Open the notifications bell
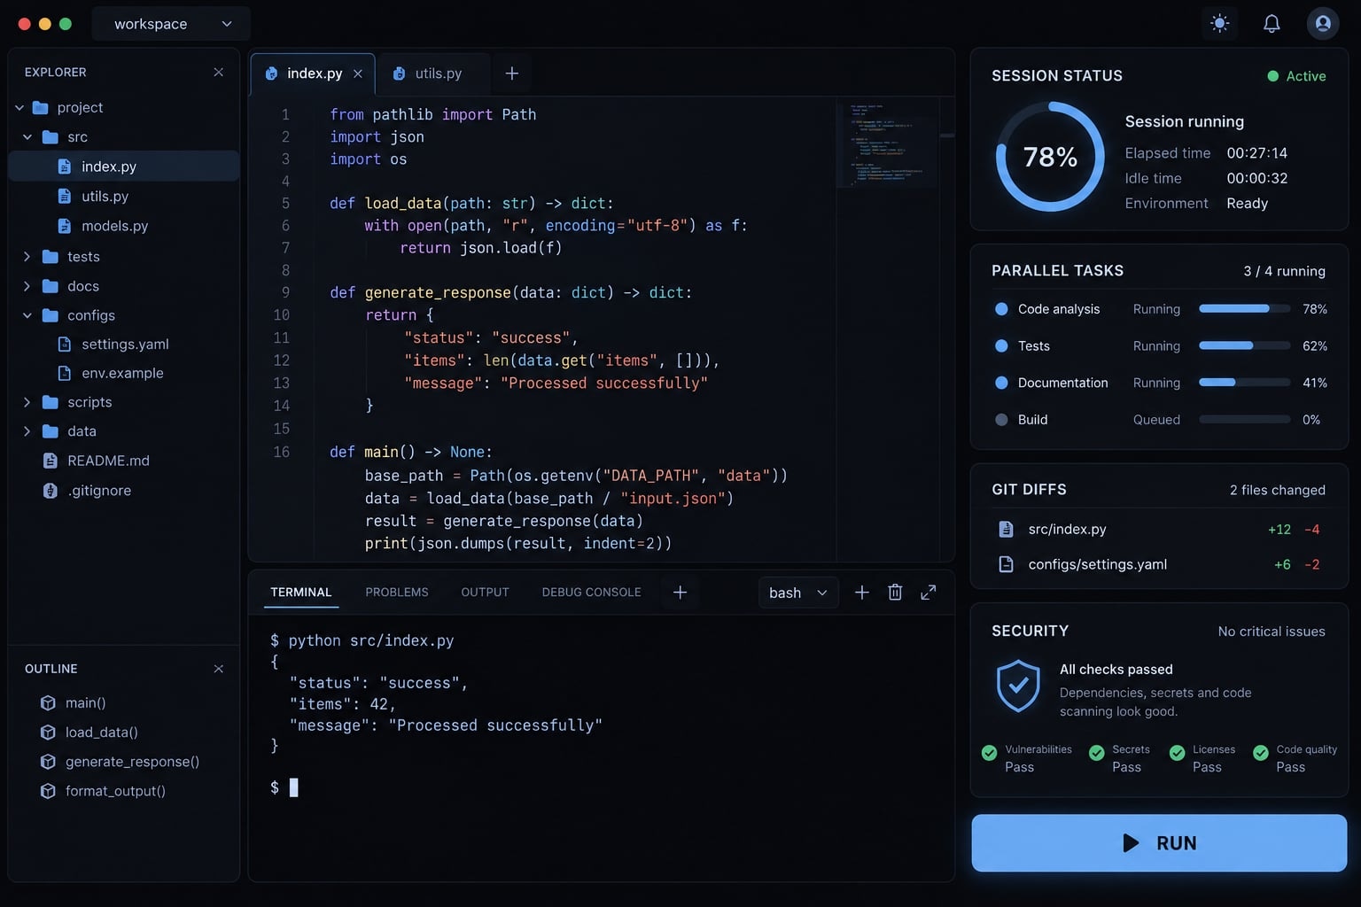Image resolution: width=1361 pixels, height=907 pixels. pyautogui.click(x=1272, y=24)
